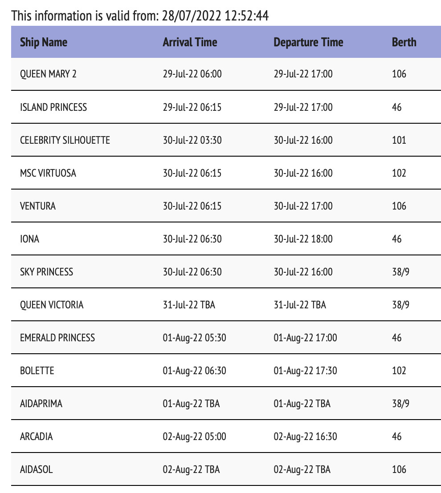This screenshot has height=493, width=441.
Task: Click MSC VIRTUOSA in the ship list
Action: coord(48,173)
